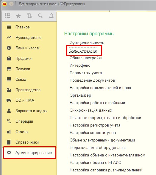Open Параметры учета link
The image size is (156, 175).
pos(86,73)
